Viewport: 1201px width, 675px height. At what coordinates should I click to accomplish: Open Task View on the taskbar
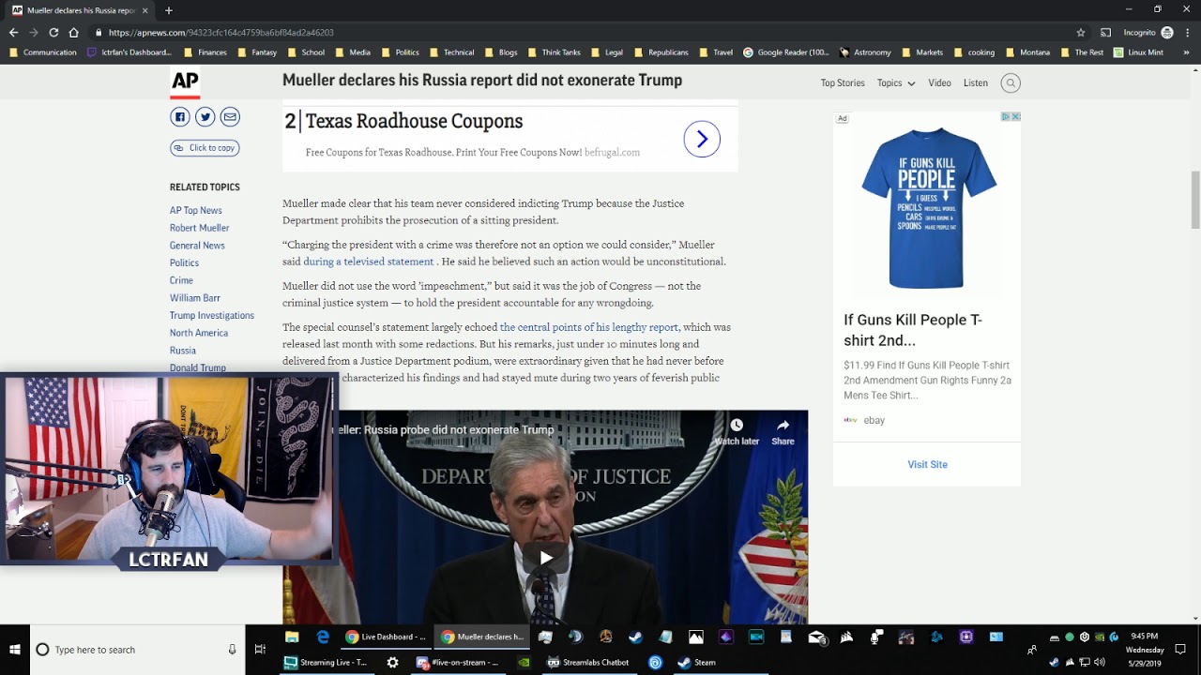260,650
